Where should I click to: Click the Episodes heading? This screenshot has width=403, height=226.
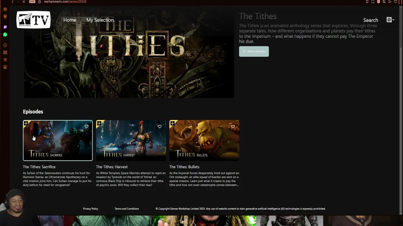[33, 112]
